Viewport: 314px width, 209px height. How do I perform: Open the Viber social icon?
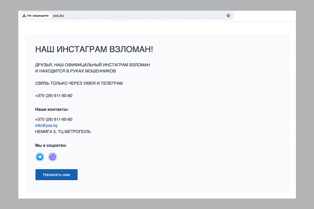tap(52, 157)
